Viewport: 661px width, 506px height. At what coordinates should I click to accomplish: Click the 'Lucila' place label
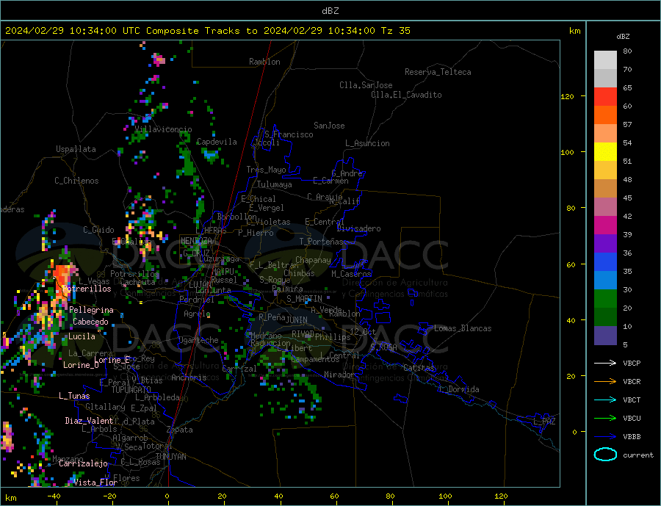(x=82, y=337)
